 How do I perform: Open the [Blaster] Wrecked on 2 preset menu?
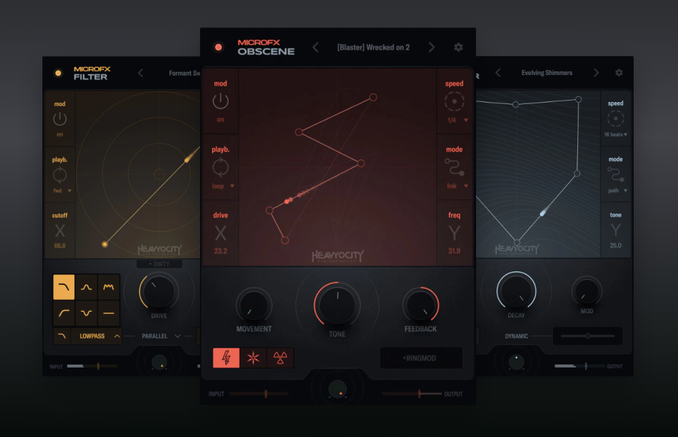coord(373,47)
